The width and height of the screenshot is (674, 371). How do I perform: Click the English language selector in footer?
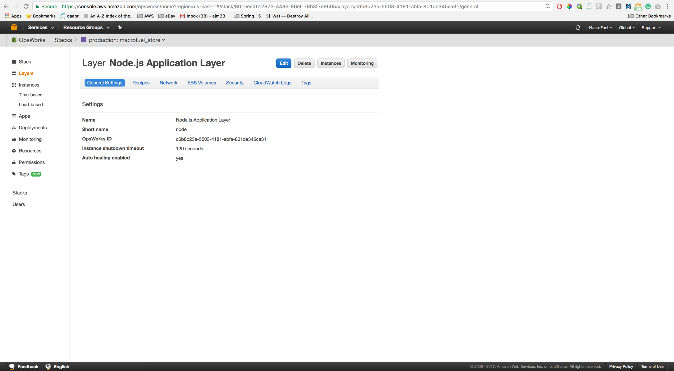pos(57,366)
